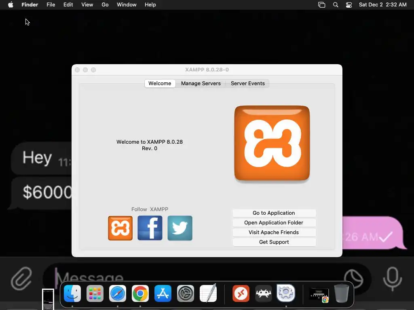Open the Go menu

point(105,5)
